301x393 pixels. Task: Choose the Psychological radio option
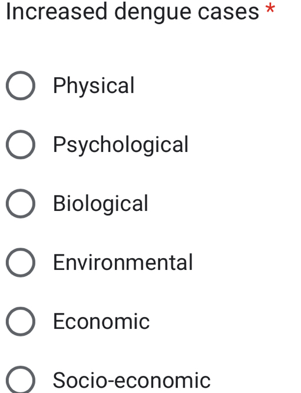21,144
